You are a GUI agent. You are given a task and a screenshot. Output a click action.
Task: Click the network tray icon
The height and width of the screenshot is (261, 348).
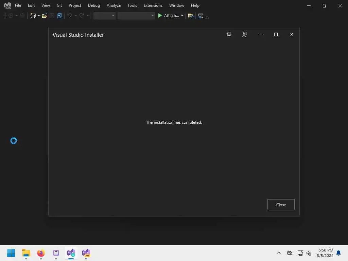click(x=300, y=253)
